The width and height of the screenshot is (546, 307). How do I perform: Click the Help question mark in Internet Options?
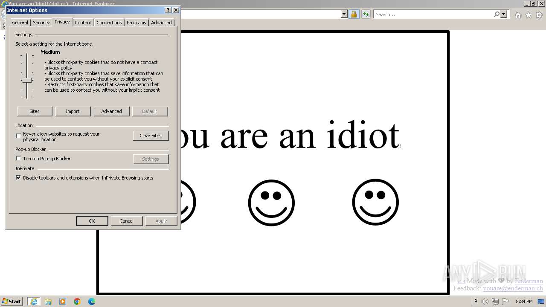tap(168, 10)
